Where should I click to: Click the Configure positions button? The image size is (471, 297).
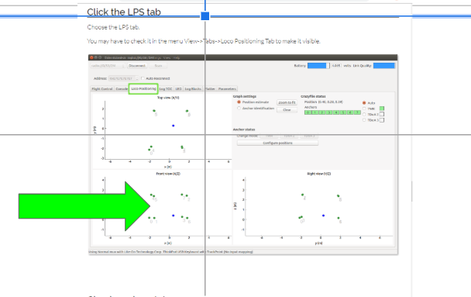(x=277, y=143)
